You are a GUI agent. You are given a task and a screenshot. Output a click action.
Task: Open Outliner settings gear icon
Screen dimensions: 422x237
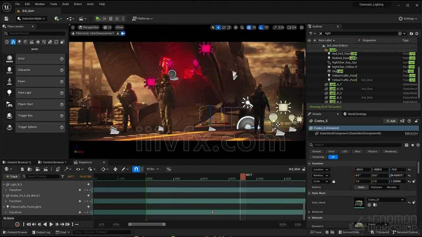click(x=416, y=34)
